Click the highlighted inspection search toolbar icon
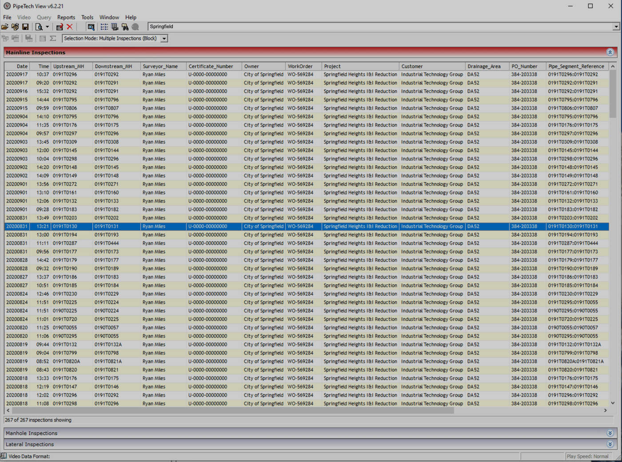The width and height of the screenshot is (622, 462). point(91,27)
